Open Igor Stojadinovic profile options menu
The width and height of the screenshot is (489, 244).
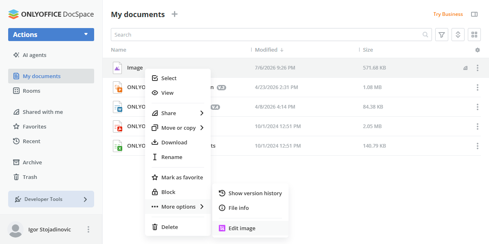click(x=88, y=229)
